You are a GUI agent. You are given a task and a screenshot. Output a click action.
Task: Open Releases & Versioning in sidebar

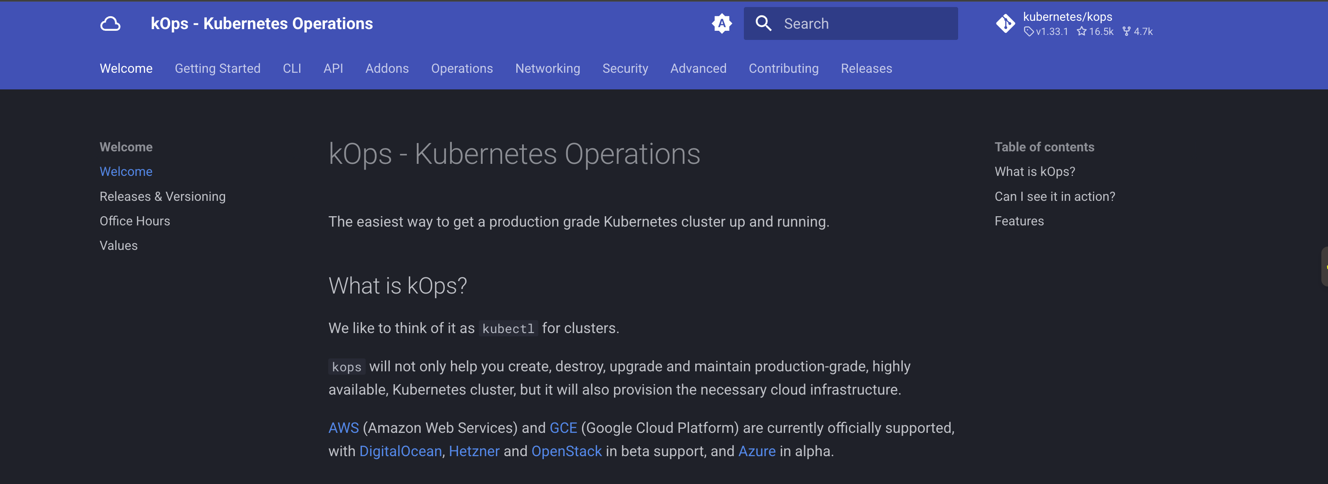pyautogui.click(x=162, y=196)
